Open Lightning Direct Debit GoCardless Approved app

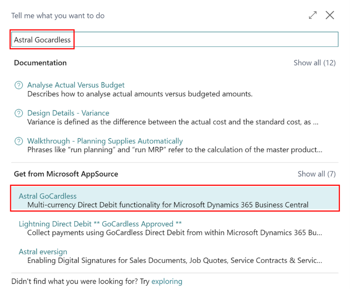coord(100,224)
